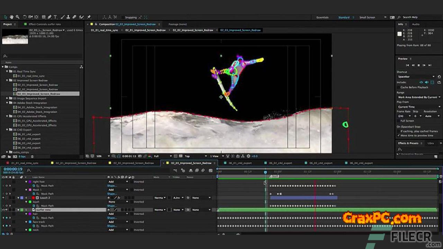Toggle Inverted checkbox for the hair mask

click(132, 214)
